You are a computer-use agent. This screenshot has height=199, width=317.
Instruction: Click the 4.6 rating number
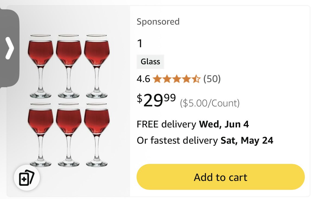point(143,79)
